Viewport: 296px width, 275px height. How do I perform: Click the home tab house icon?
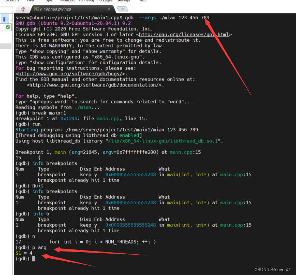click(x=24, y=9)
